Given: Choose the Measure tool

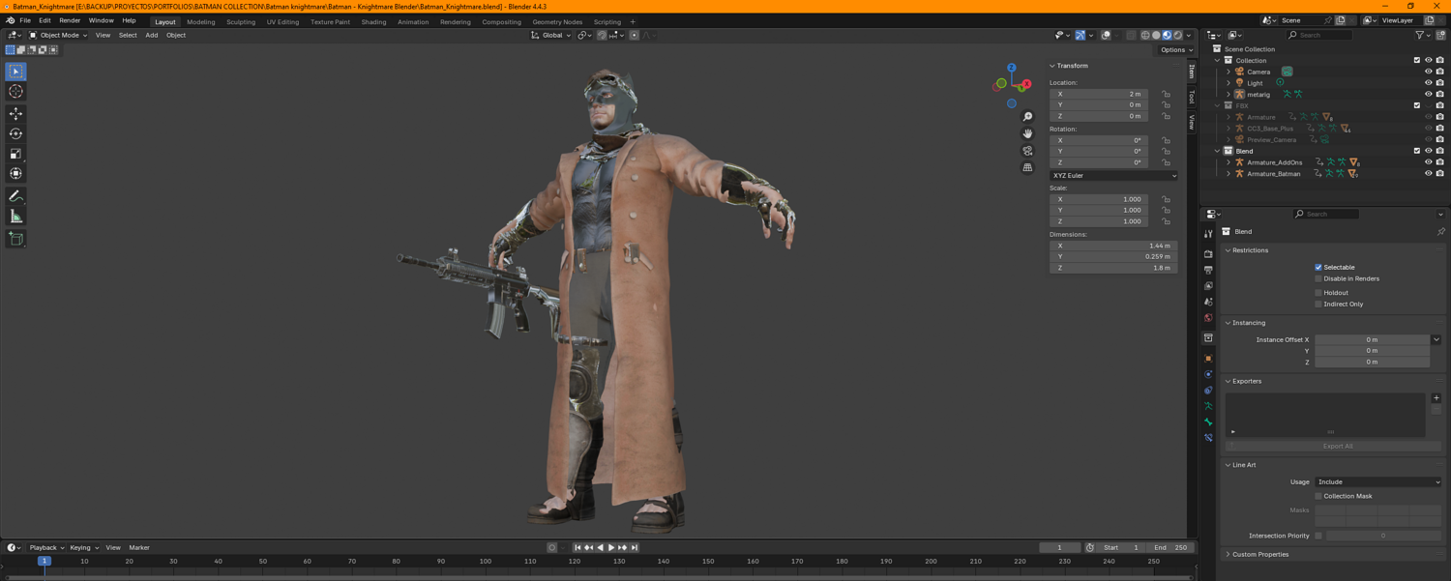Looking at the screenshot, I should [x=15, y=217].
